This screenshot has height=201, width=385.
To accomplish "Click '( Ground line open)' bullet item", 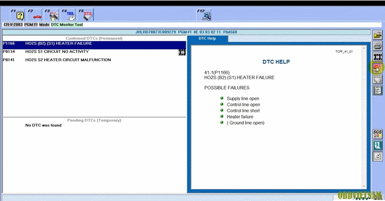I will click(245, 123).
